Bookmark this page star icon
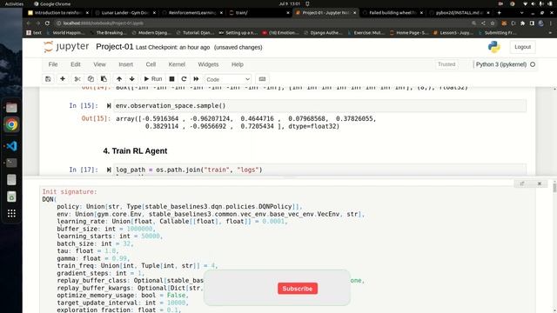This screenshot has height=313, width=557. 493,23
